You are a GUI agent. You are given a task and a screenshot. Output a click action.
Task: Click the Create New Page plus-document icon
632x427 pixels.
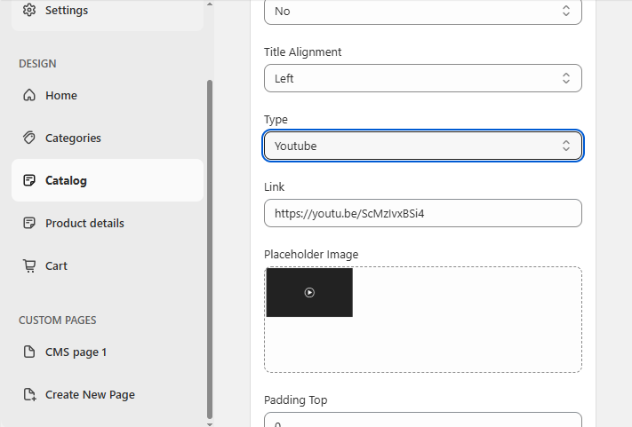[x=29, y=394]
